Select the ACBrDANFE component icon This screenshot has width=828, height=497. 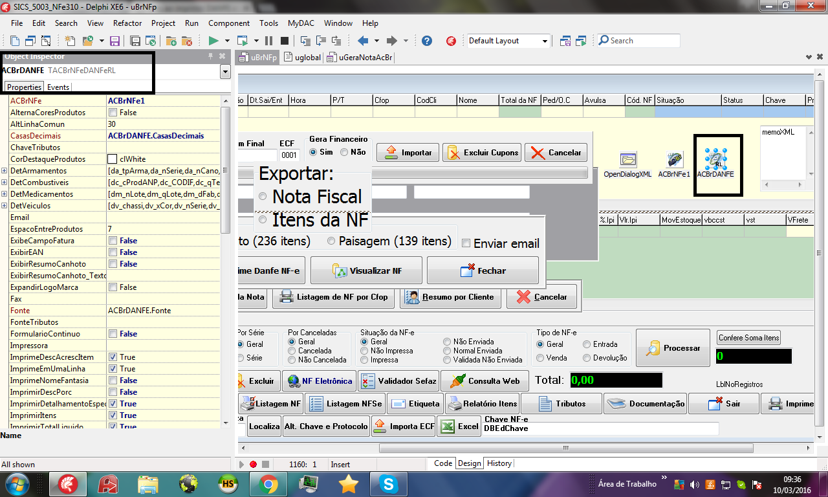point(716,159)
